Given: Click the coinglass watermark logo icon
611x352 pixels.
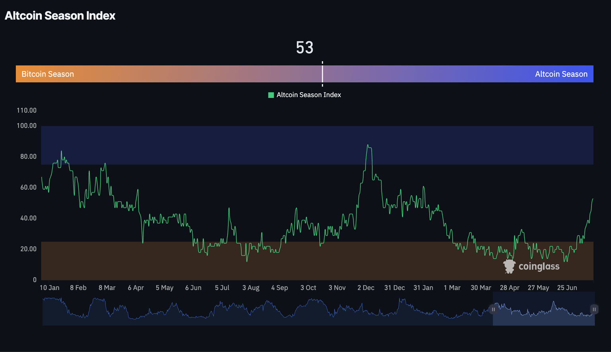Looking at the screenshot, I should pos(509,266).
